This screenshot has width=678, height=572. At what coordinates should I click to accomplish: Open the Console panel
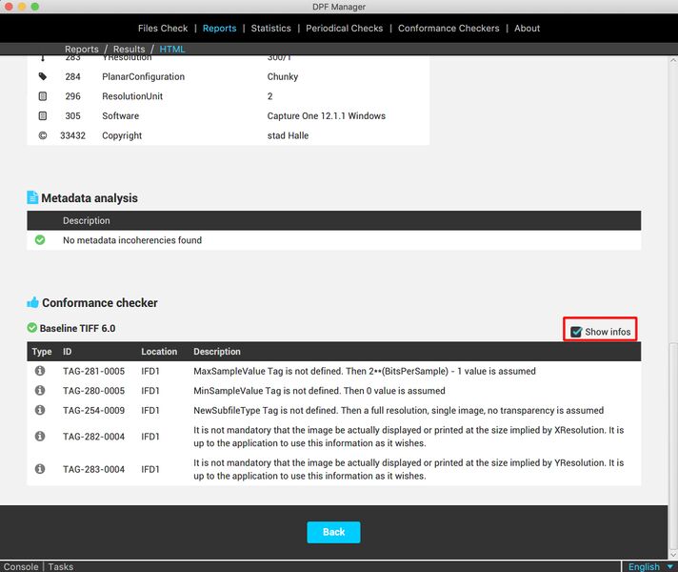pyautogui.click(x=20, y=566)
